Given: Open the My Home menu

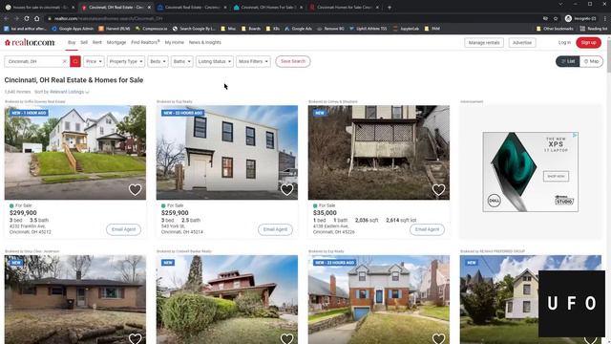Looking at the screenshot, I should click(174, 42).
